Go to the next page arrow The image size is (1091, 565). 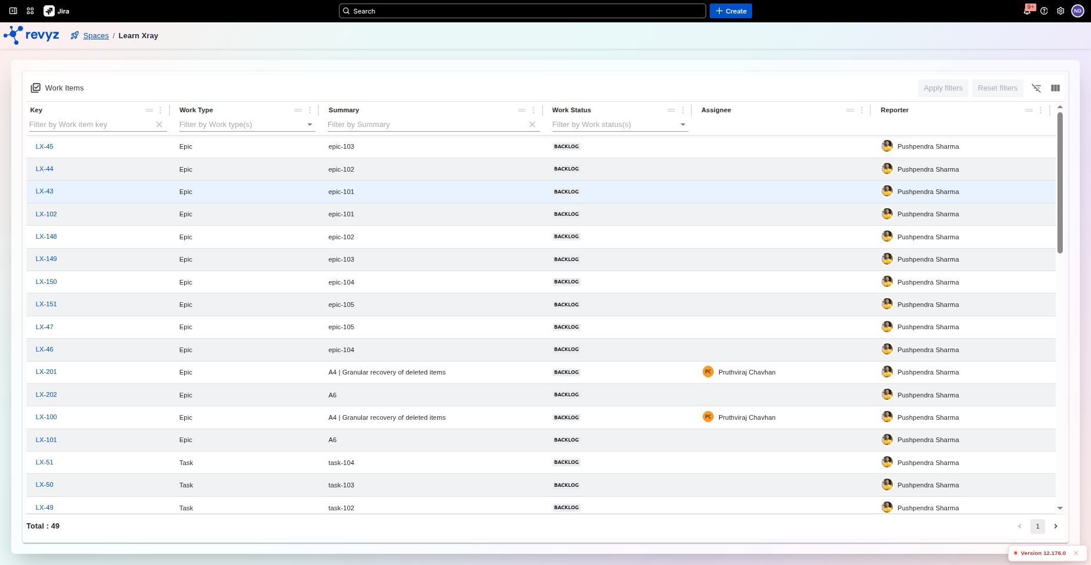click(x=1056, y=526)
